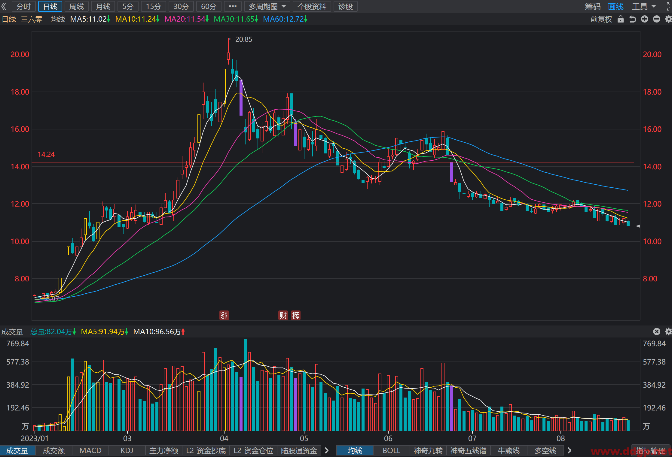Open 个股资料 stock information
Viewport: 672px width, 457px height.
(312, 6)
